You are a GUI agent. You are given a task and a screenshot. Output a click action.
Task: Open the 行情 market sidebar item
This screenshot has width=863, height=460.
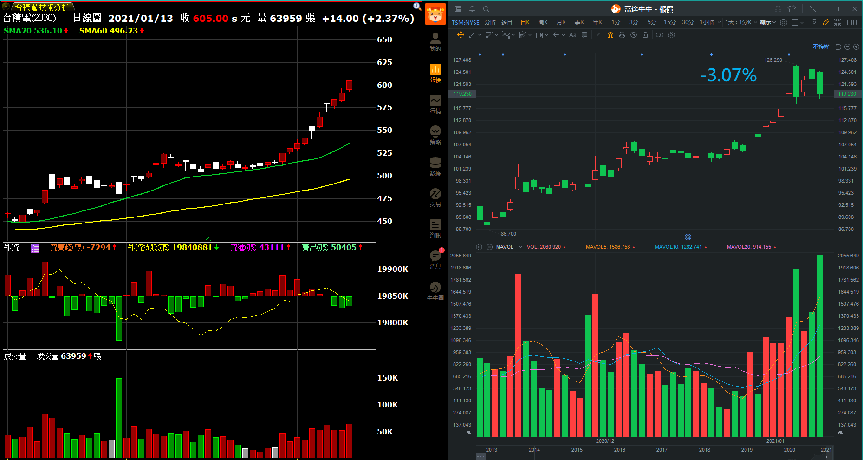(x=435, y=104)
